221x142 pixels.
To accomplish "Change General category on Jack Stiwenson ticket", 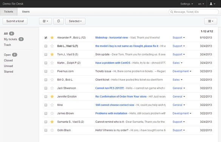I will coord(179,88).
